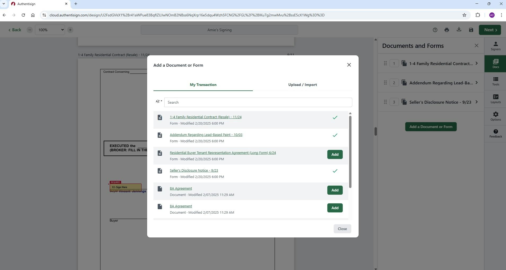Open the help icon
The image size is (506, 270).
[435, 30]
